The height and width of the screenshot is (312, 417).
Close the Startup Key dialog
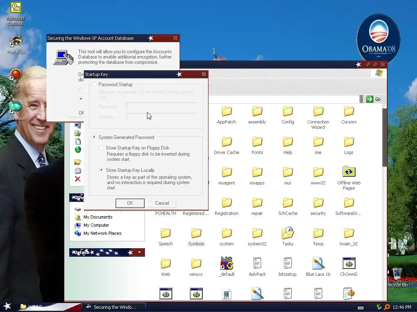(204, 74)
